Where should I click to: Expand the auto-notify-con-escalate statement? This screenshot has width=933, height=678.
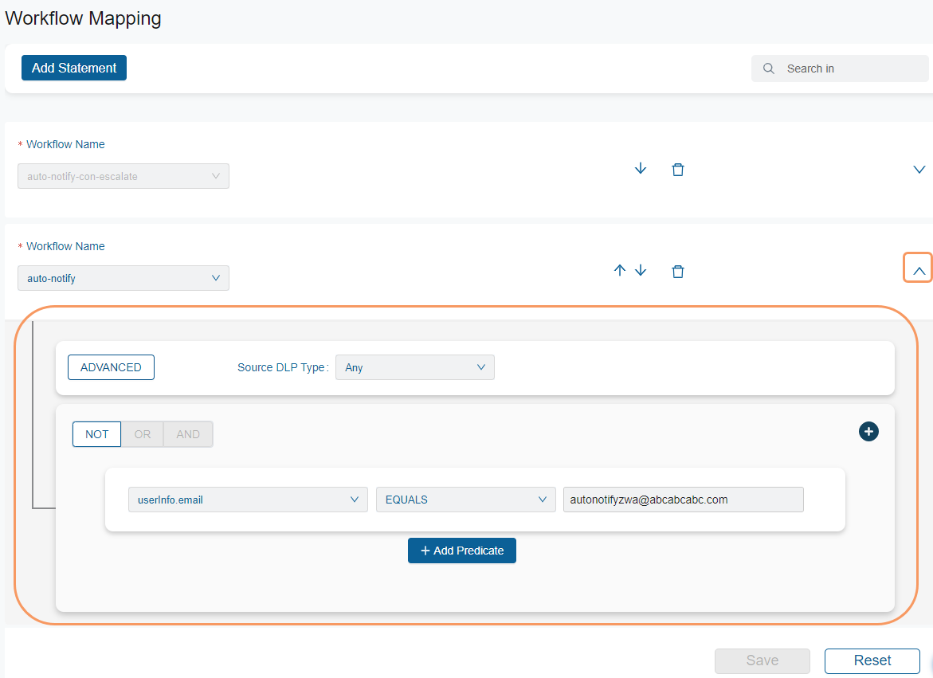click(919, 169)
